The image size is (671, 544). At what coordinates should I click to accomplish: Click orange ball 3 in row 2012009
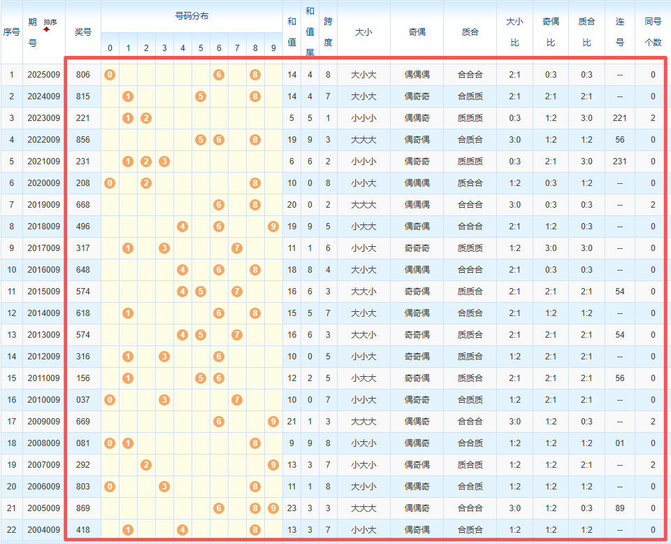164,357
